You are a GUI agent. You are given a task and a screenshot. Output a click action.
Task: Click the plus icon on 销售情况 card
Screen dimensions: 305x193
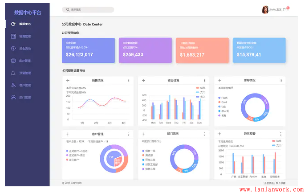coord(68,81)
